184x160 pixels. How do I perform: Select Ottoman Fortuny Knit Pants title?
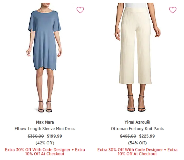click(137, 129)
